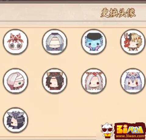Pick the blue-faced avatar wearing black hat
Screen dimensions: 146x140
[x=94, y=42]
